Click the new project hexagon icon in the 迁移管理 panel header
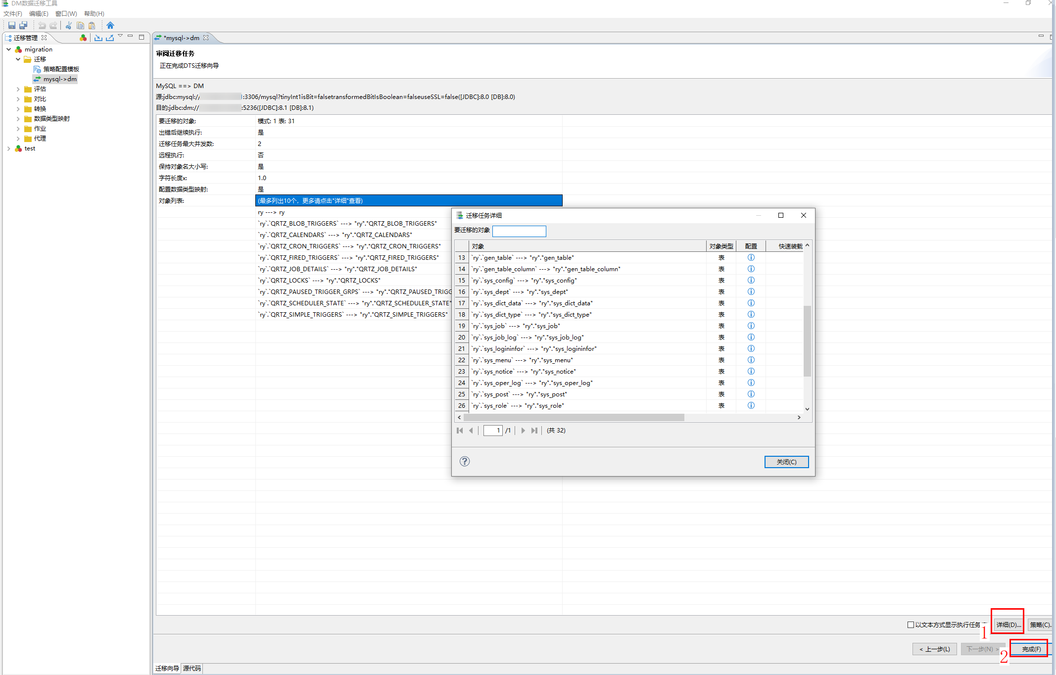The height and width of the screenshot is (675, 1056). point(83,38)
